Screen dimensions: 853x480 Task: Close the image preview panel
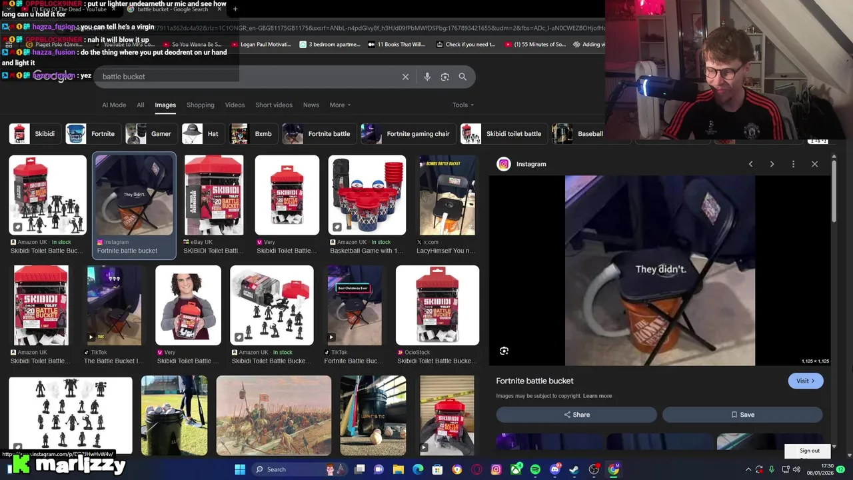pyautogui.click(x=814, y=164)
